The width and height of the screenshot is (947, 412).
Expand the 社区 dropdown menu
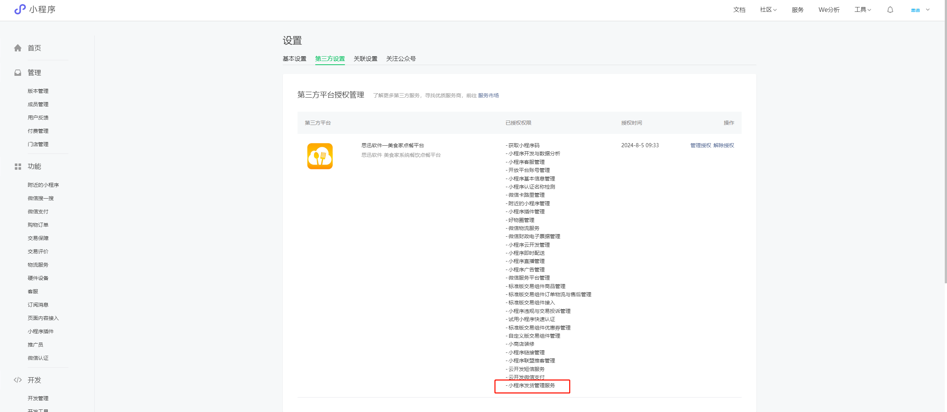pos(768,10)
